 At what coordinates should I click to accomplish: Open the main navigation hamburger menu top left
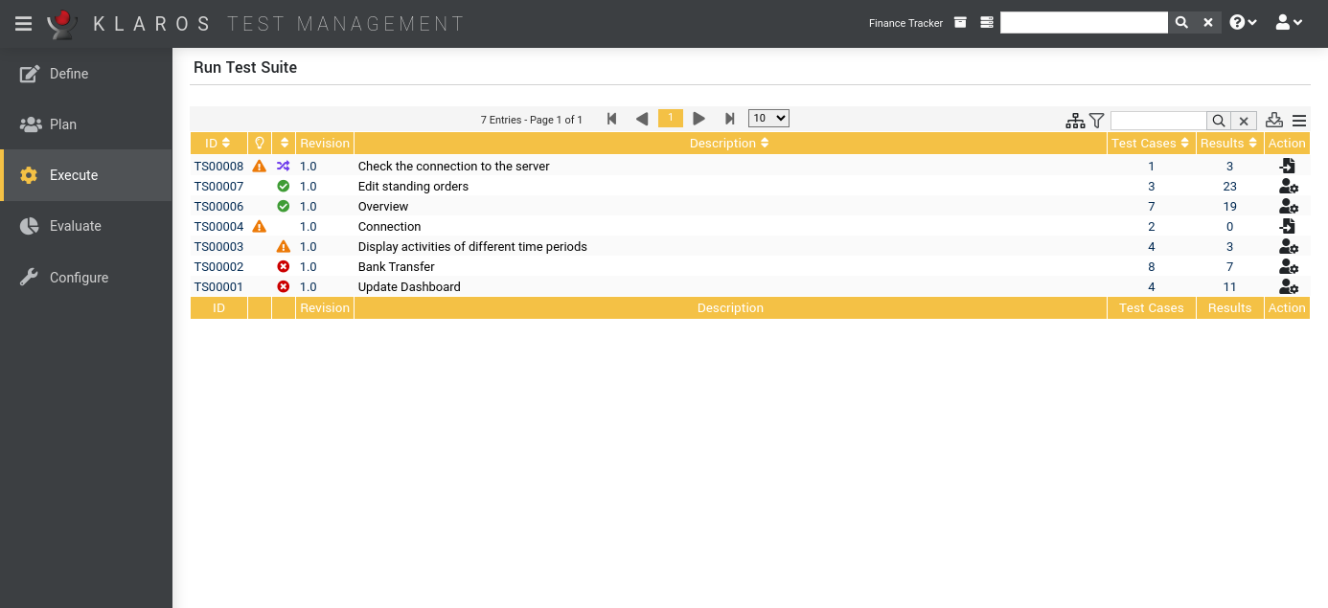[23, 23]
